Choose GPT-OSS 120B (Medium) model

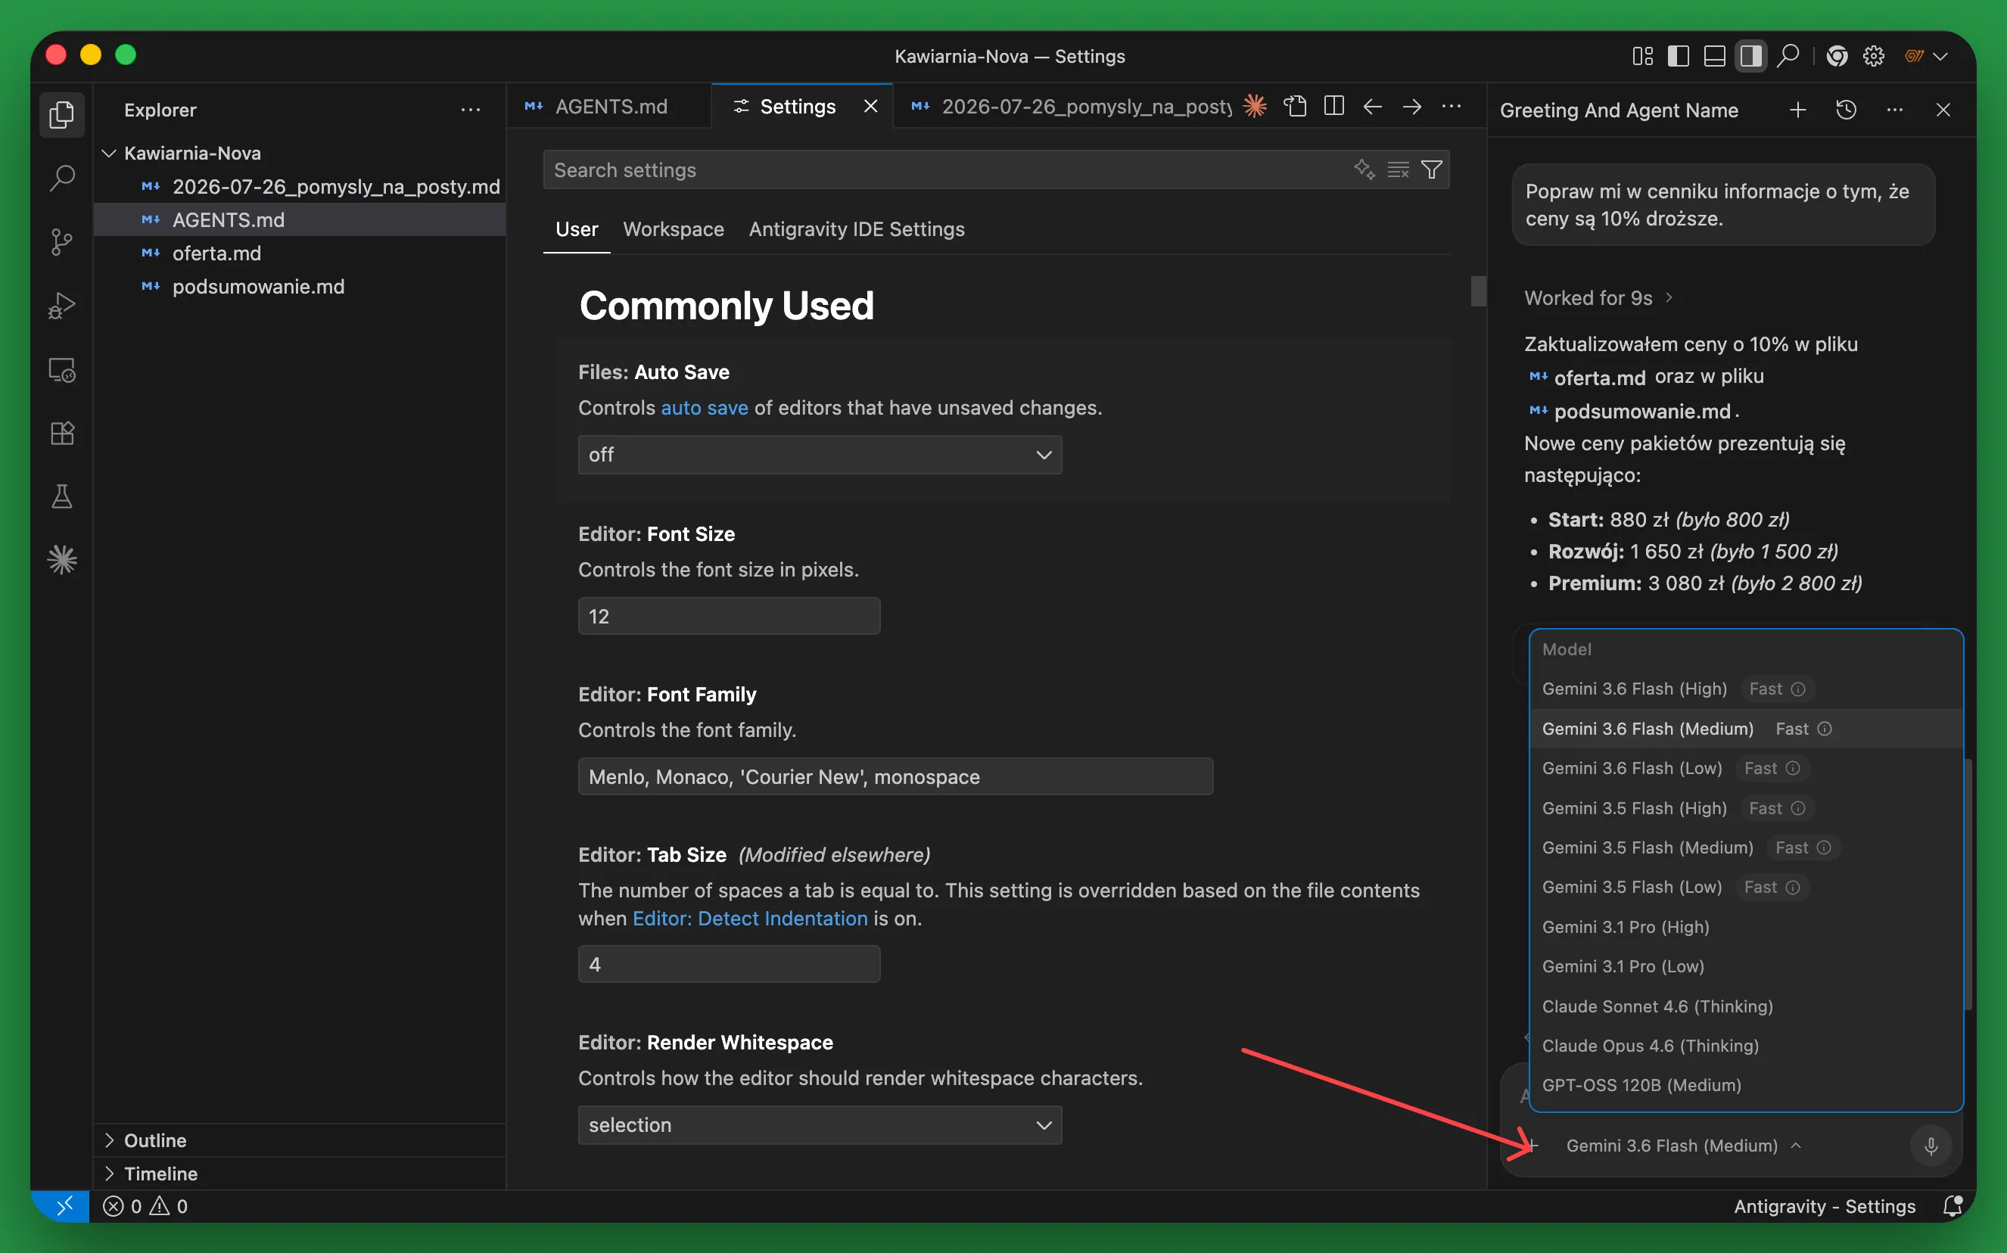click(x=1745, y=1085)
